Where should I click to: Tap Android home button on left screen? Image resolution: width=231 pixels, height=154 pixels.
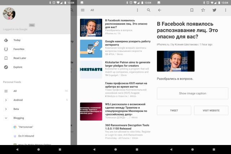39,149
